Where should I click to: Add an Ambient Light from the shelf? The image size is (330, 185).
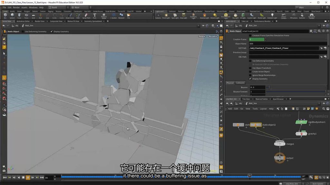coord(272,16)
